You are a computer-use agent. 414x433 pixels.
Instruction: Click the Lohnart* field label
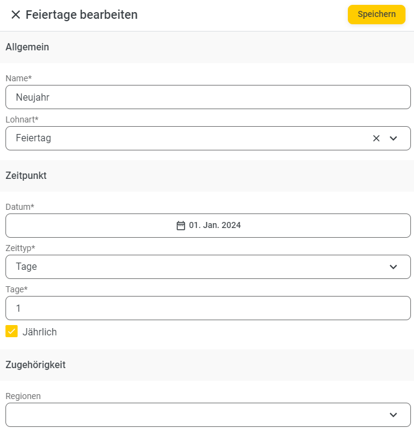coord(22,119)
